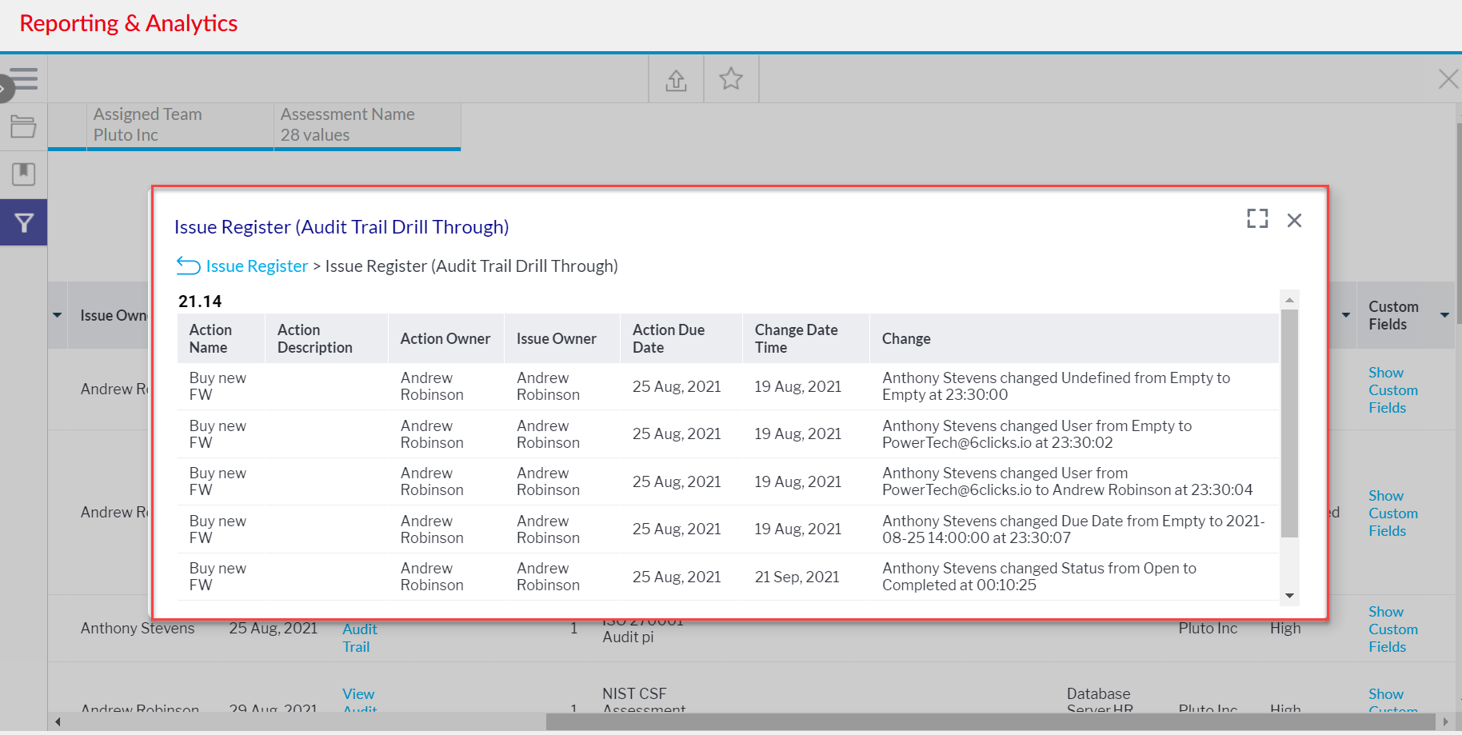The image size is (1462, 735).
Task: Open the Assessment Name filter values
Action: [366, 126]
